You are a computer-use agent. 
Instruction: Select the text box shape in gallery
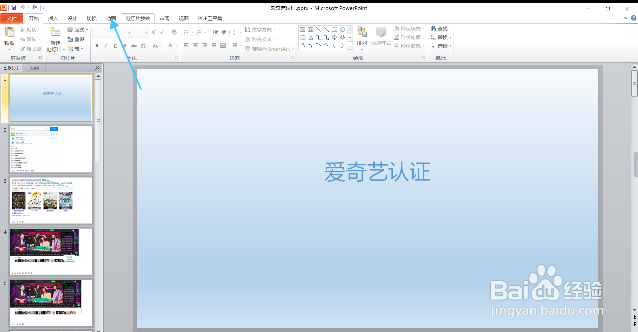pos(303,30)
